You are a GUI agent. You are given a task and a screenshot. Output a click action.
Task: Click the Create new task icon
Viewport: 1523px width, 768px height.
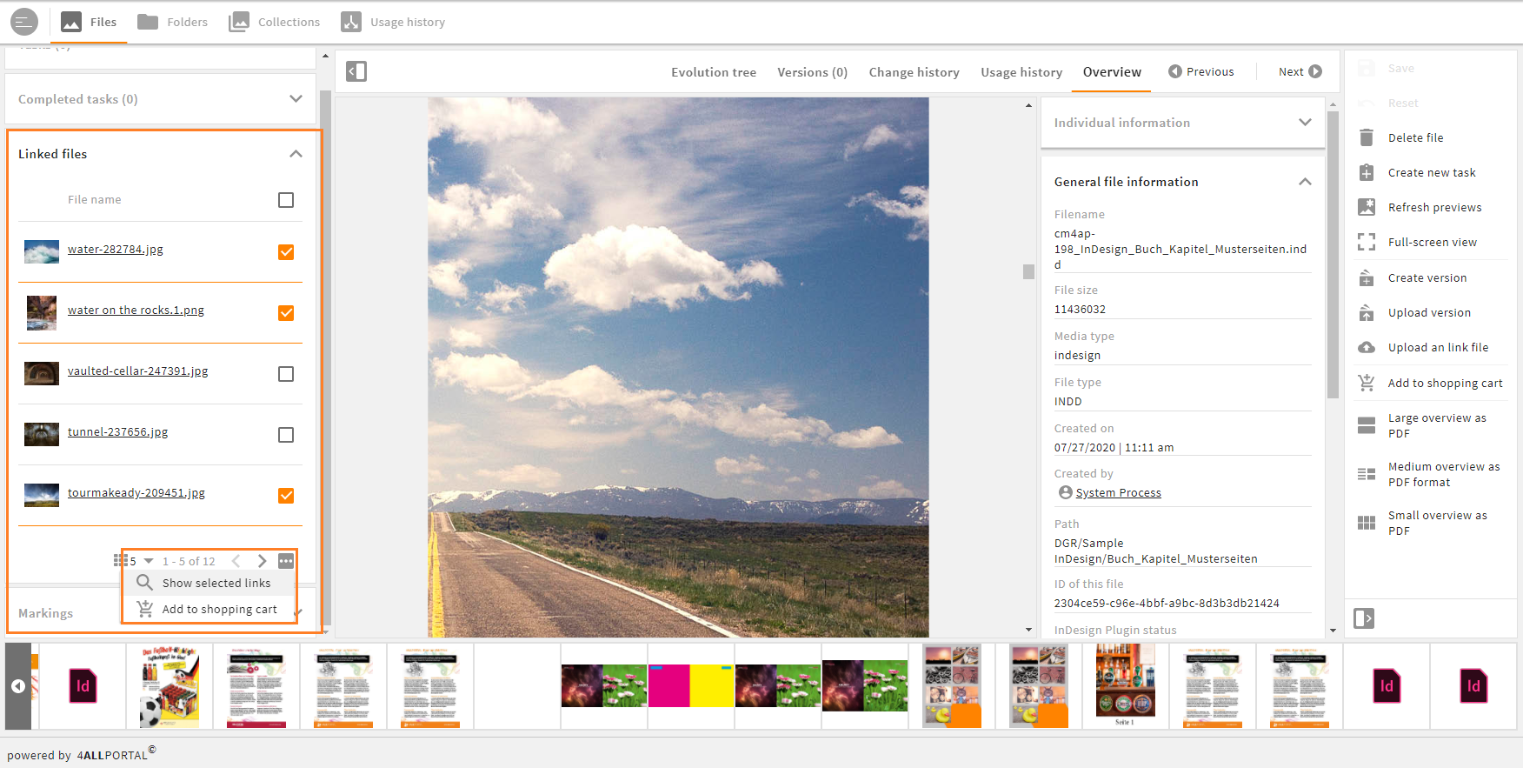1367,172
